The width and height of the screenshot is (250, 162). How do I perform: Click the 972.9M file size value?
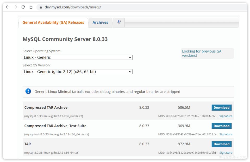point(184,144)
